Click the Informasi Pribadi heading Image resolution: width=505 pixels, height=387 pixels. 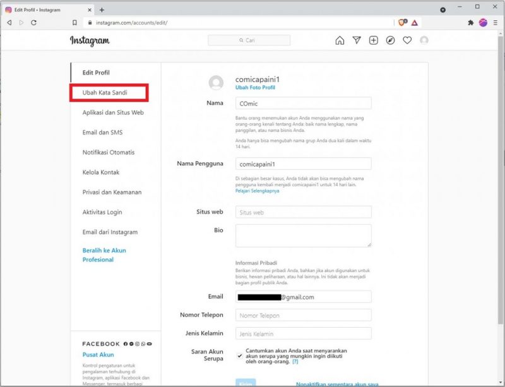tap(256, 263)
